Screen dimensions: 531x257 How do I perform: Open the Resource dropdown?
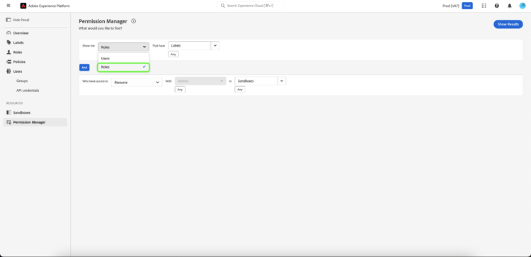pos(137,82)
